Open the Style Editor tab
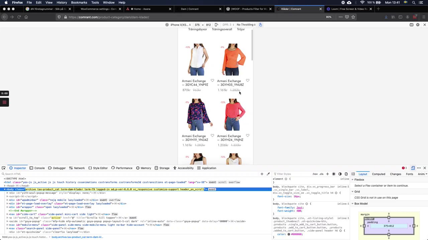This screenshot has height=240, width=428. [x=98, y=168]
